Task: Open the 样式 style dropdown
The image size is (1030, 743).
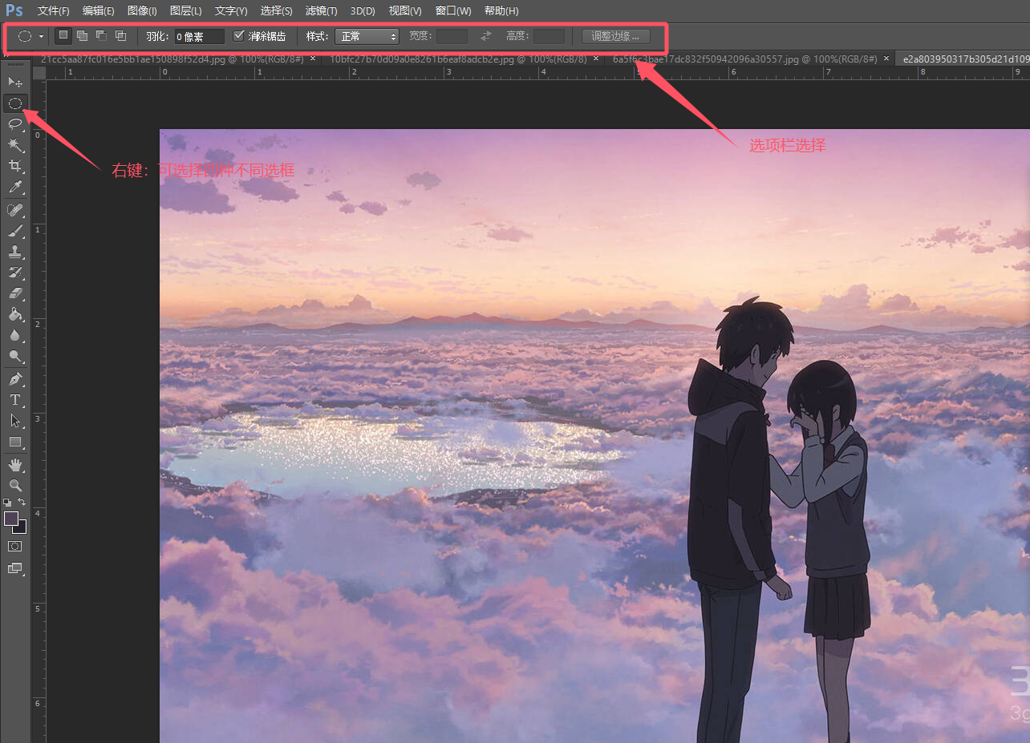Action: click(367, 36)
